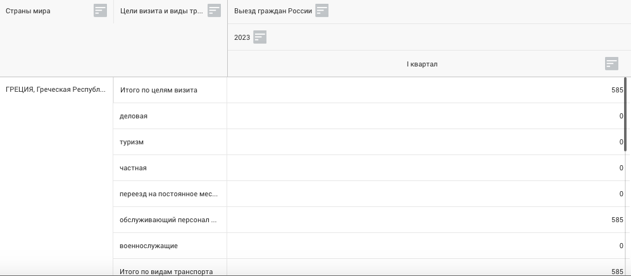Image resolution: width=631 pixels, height=276 pixels.
Task: Select переезд на постоянное место row
Action: [168, 194]
